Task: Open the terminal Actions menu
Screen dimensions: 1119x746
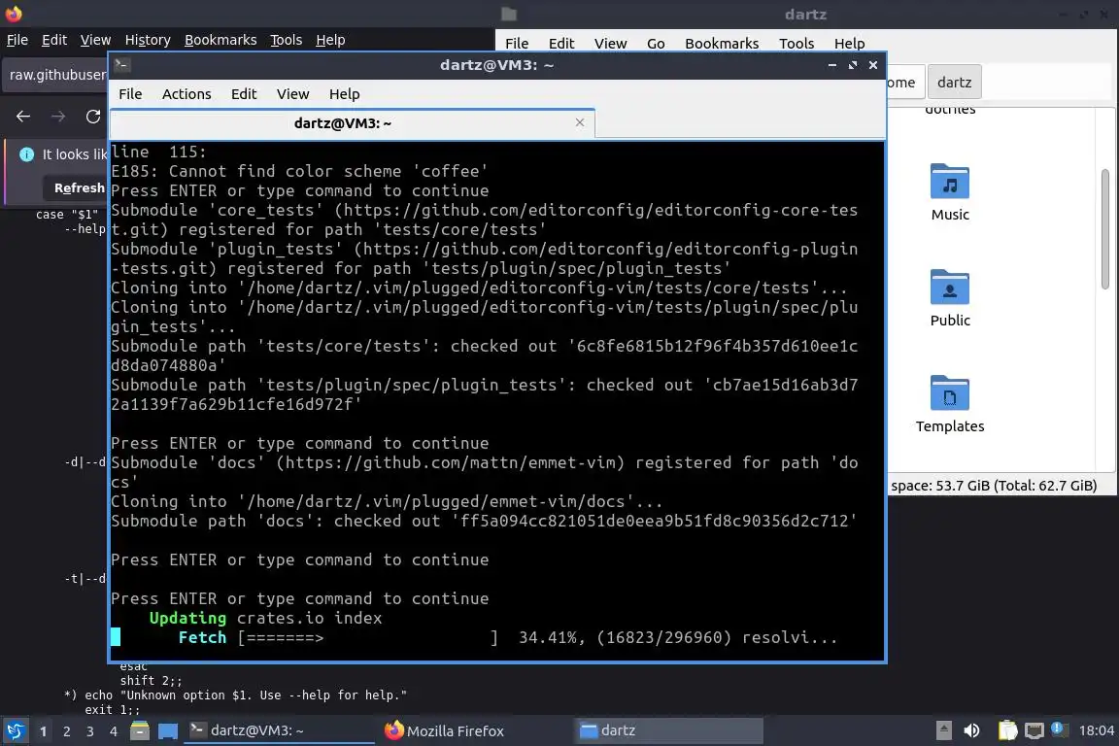Action: point(186,94)
